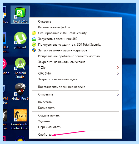Select Восстановить прежнюю версию
Screen dimensions: 139x144
coord(75,87)
